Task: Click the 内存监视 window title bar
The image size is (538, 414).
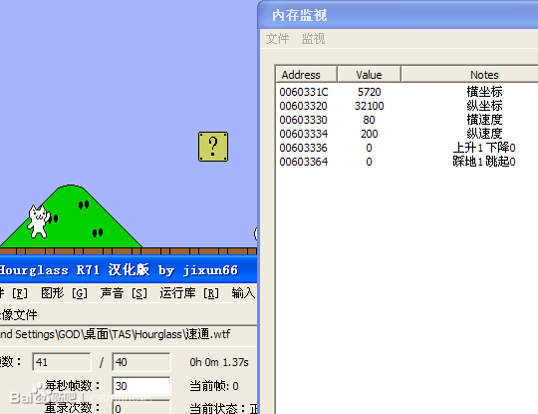Action: [x=398, y=15]
